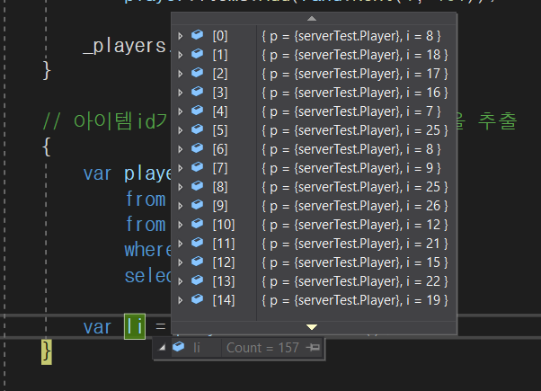
Task: Expand entry [4] to view its members
Action: (181, 111)
